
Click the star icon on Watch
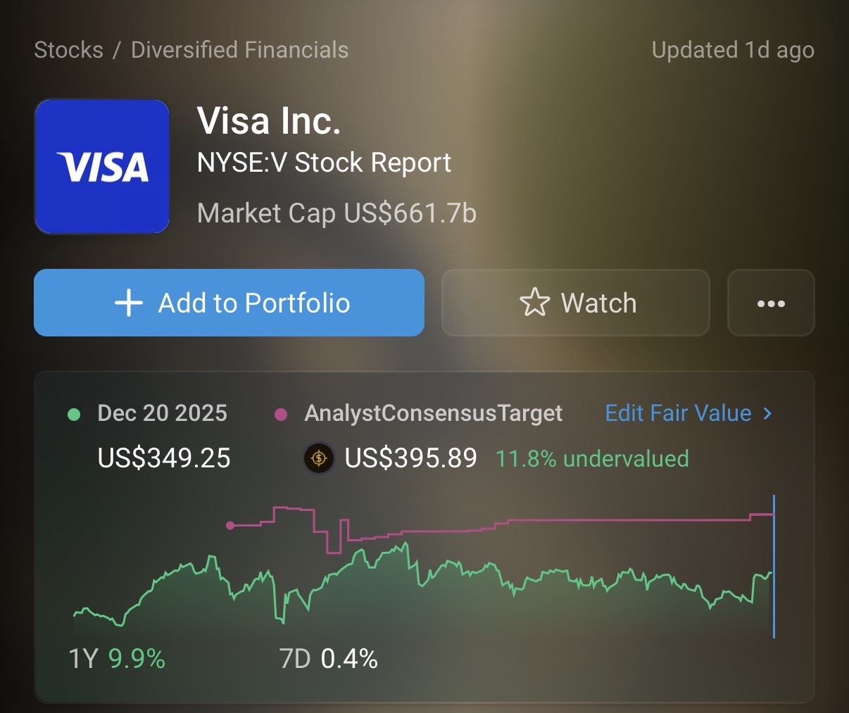click(x=534, y=303)
